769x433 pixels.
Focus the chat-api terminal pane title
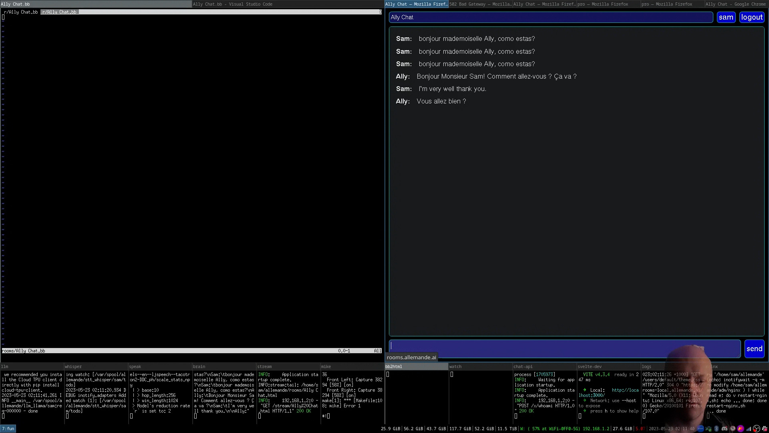(545, 366)
